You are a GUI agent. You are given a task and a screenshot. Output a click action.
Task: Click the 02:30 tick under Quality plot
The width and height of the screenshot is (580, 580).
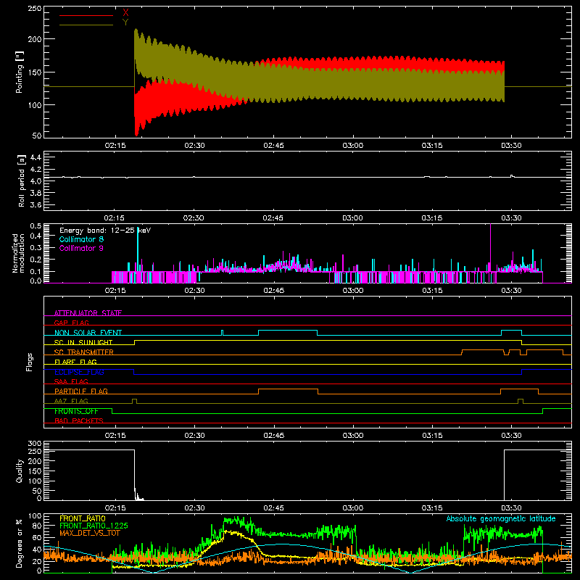[x=194, y=508]
